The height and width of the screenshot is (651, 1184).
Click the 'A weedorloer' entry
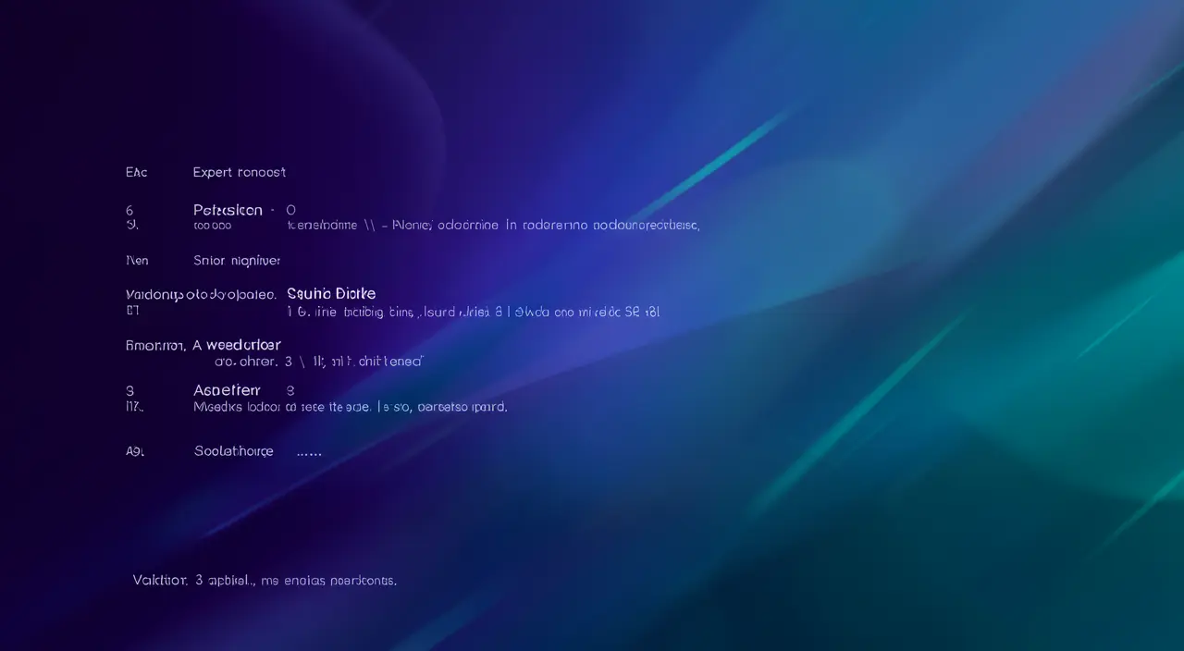[237, 345]
